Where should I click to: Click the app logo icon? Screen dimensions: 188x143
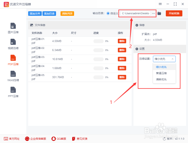coord(6,5)
